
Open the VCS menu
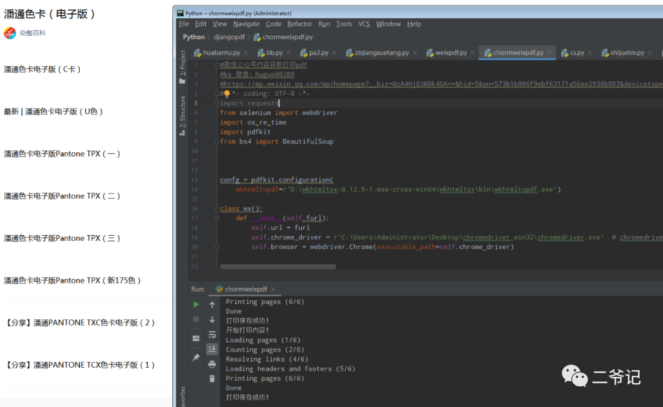pos(364,24)
